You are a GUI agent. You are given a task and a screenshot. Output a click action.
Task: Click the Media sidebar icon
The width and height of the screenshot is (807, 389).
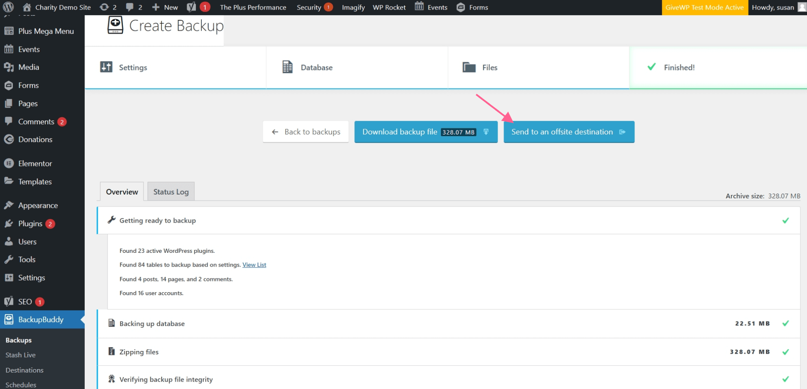pos(9,67)
